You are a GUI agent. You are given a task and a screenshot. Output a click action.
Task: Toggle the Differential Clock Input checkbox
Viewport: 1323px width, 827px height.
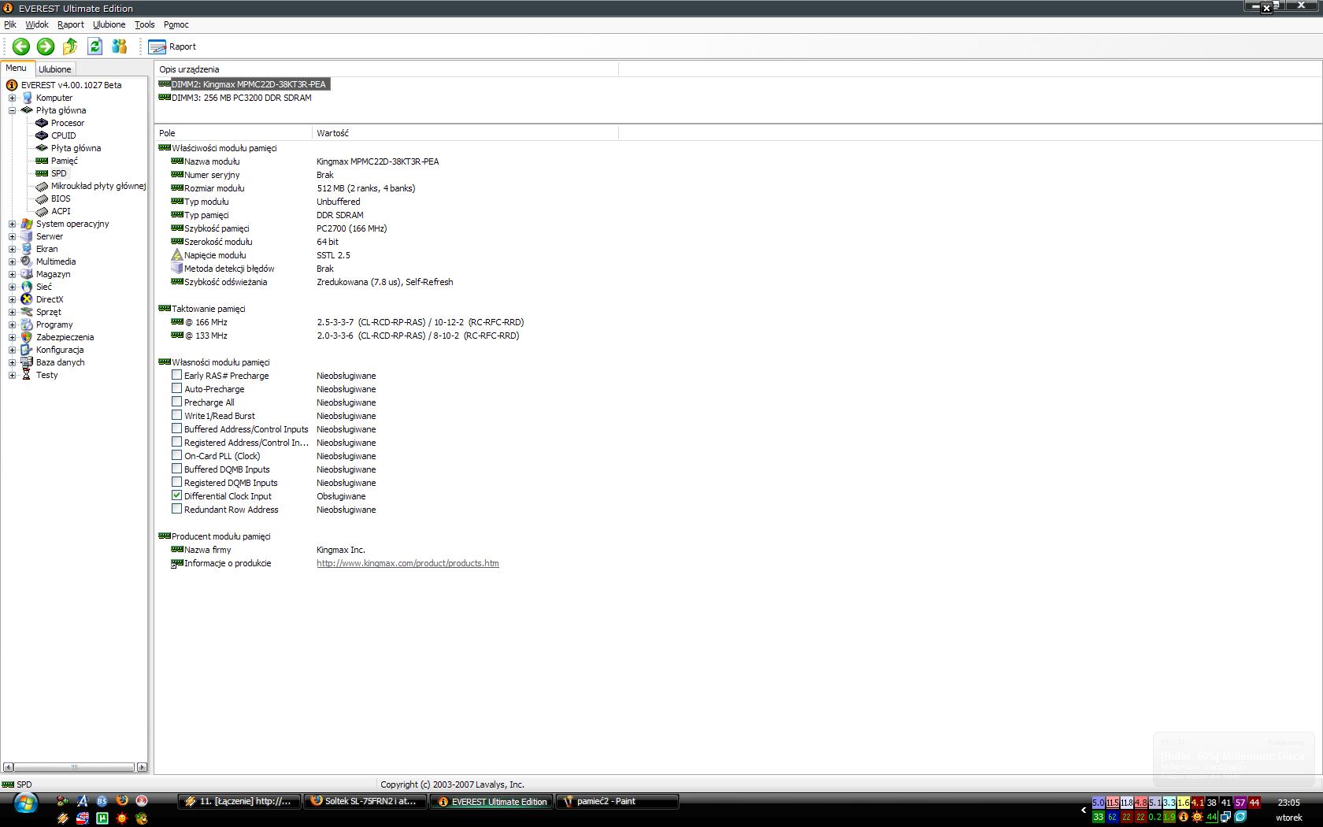click(177, 496)
